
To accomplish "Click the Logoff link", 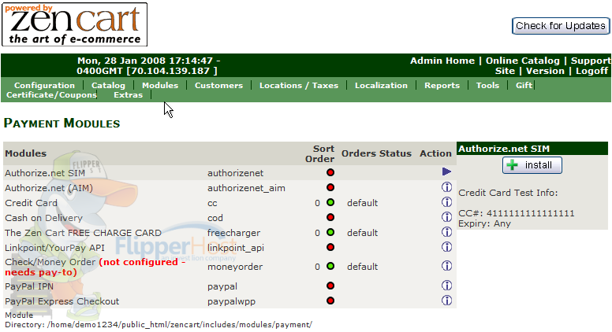I will (591, 71).
